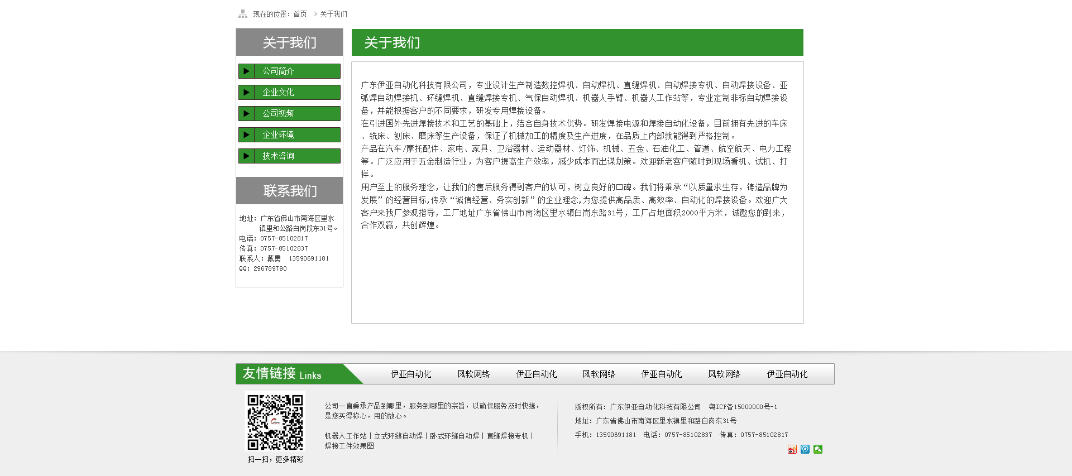This screenshot has width=1072, height=476.
Task: Open the 焊接工件效果图 footer link
Action: pos(349,446)
